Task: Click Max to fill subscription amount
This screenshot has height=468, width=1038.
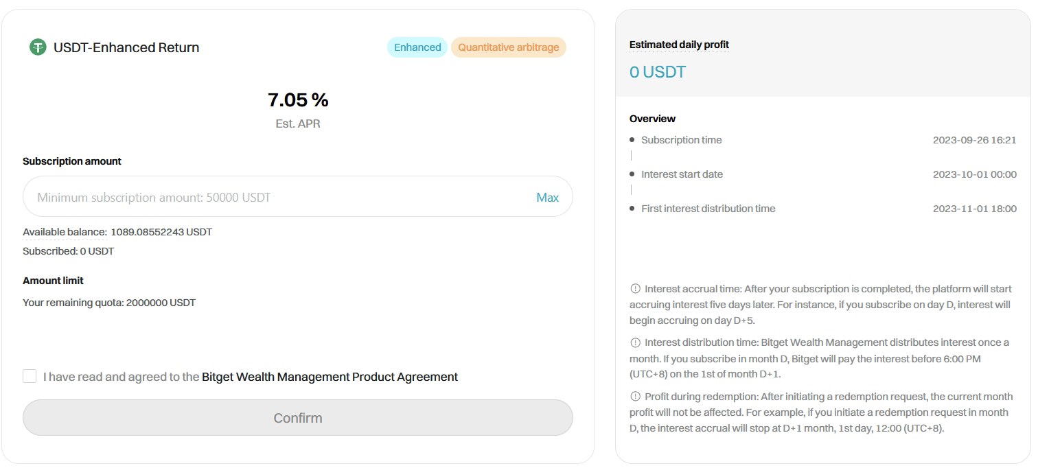Action: click(x=547, y=198)
